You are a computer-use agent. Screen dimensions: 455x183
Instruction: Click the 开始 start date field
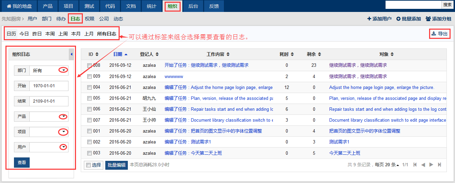point(48,86)
